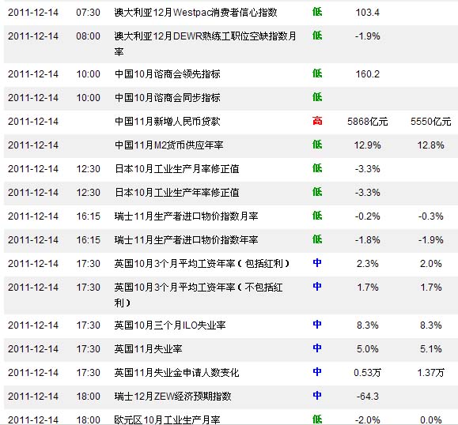Select 澳大利亚12月DEWR熟练工职位空缺指数月率 event name
This screenshot has width=458, height=425.
(x=206, y=43)
